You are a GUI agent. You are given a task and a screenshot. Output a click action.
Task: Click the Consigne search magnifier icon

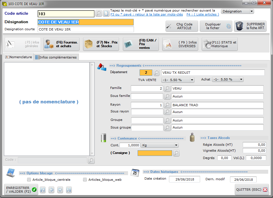[176, 153]
